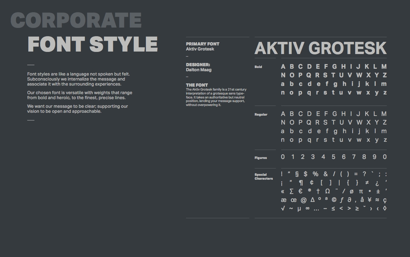The width and height of the screenshot is (410, 257).
Task: Click the section sign § special character
Action: pyautogui.click(x=297, y=174)
